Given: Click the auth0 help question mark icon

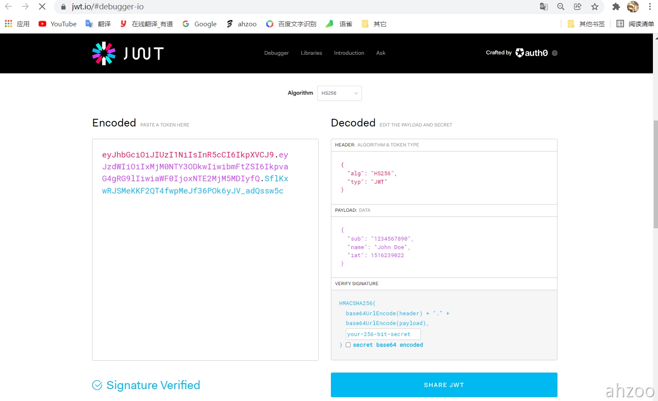Looking at the screenshot, I should 554,53.
